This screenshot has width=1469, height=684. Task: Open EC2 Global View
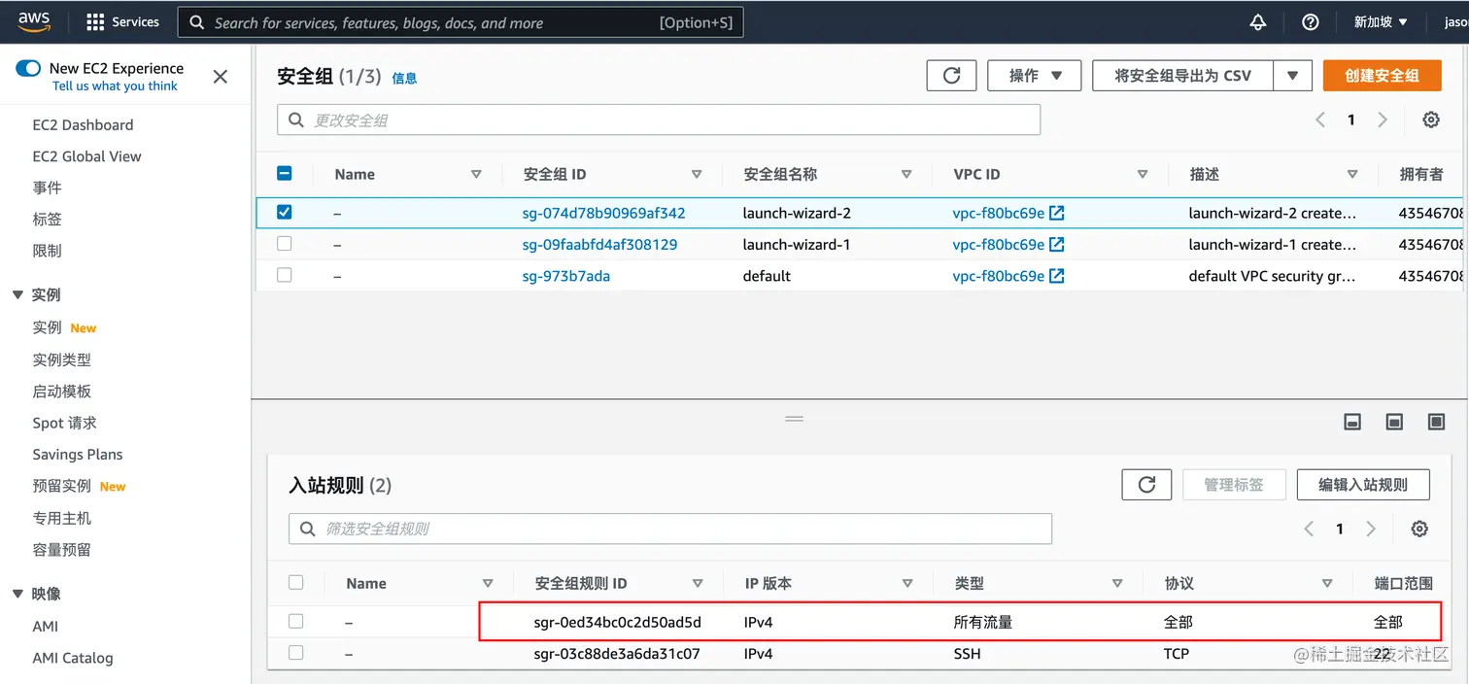click(86, 156)
